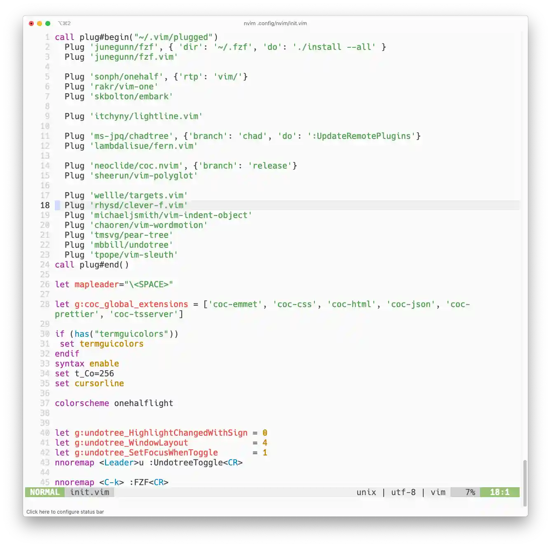Click the 'tmsvg/pear-tree' plugin string
The width and height of the screenshot is (551, 547).
click(x=131, y=235)
